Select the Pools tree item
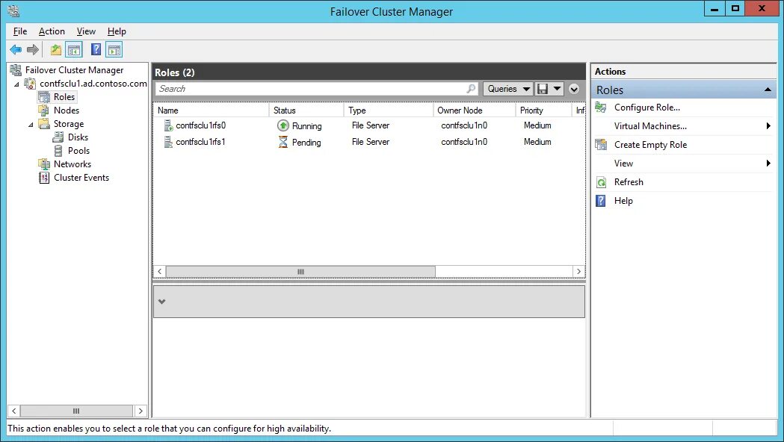 (x=79, y=150)
